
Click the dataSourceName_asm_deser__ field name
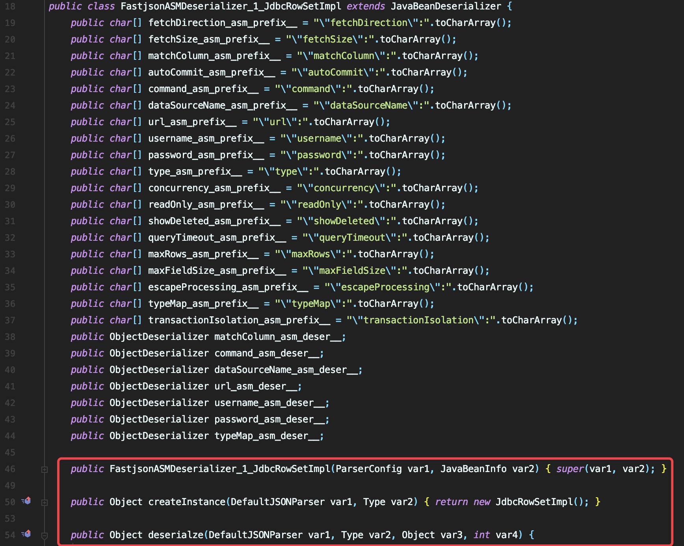point(286,370)
